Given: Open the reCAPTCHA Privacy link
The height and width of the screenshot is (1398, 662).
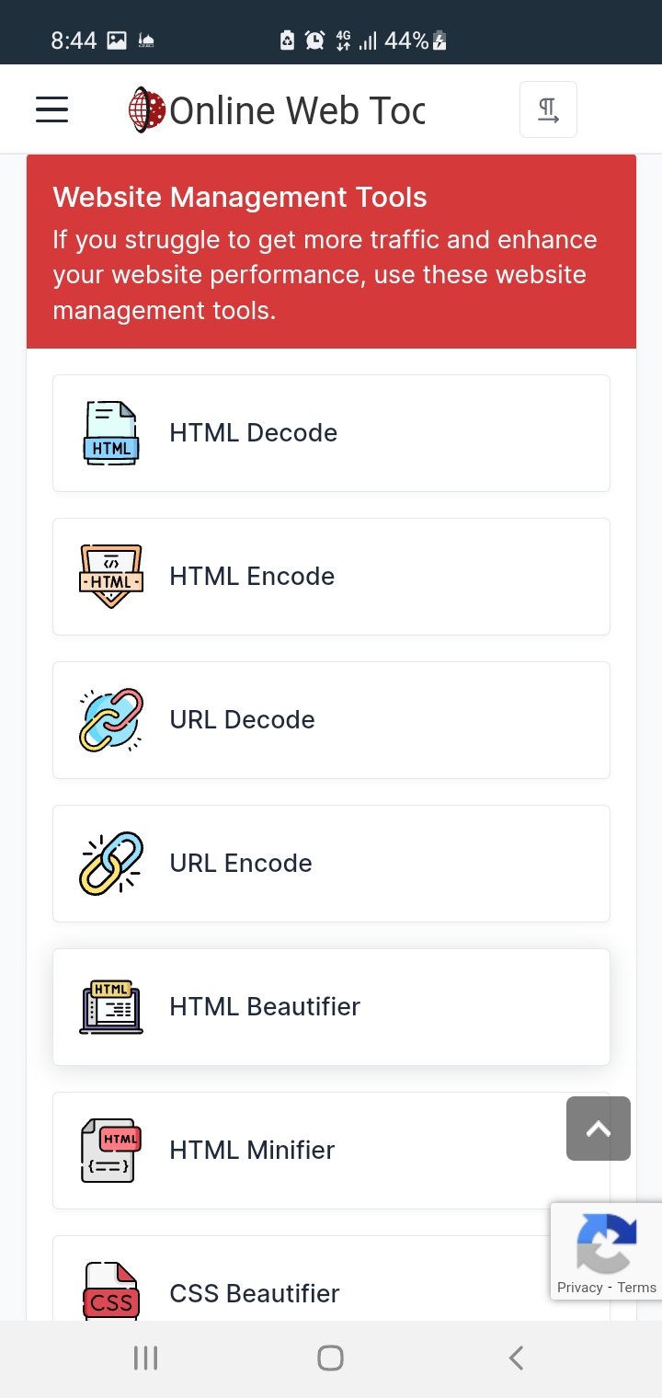Looking at the screenshot, I should (x=579, y=1288).
